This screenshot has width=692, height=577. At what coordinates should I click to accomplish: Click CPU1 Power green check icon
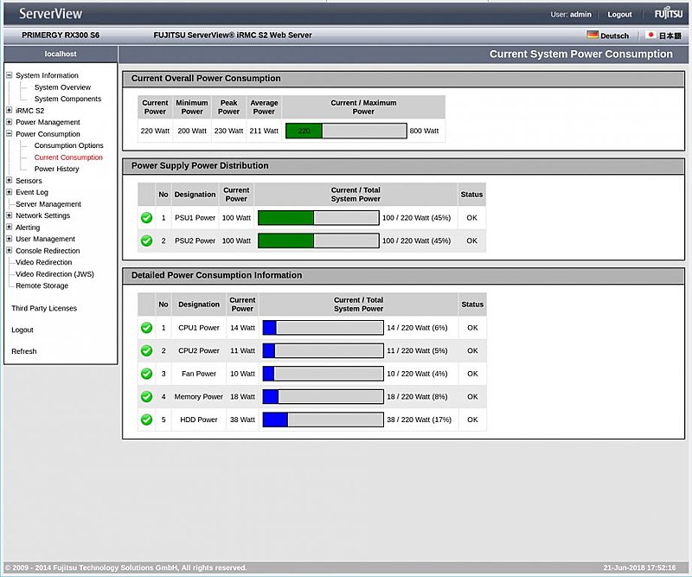click(146, 328)
